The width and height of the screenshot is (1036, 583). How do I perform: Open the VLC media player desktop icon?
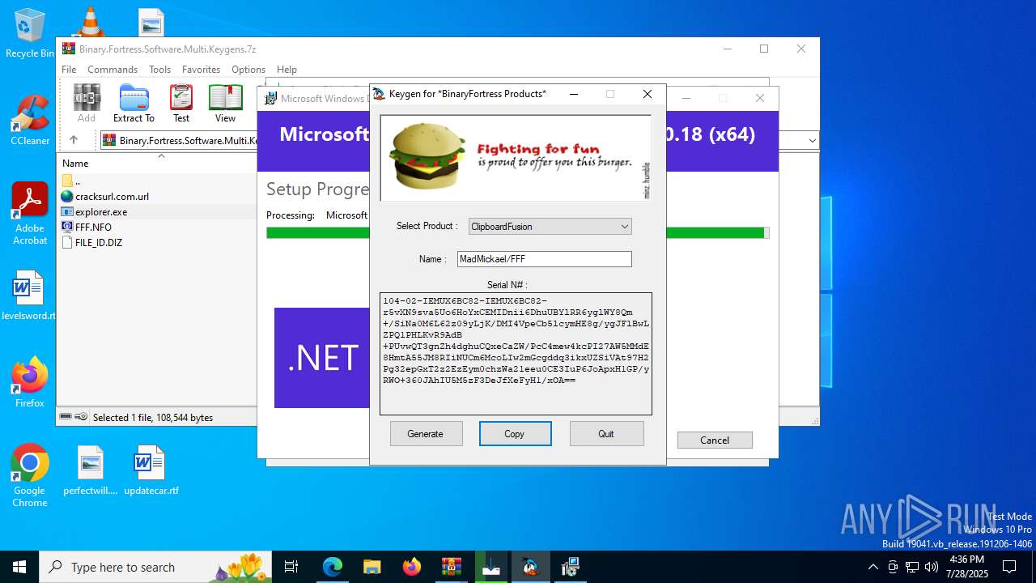tap(91, 21)
